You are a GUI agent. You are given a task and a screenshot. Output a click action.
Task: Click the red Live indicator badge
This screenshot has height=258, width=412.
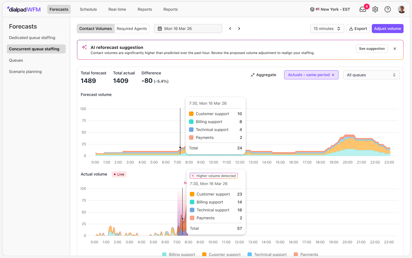pyautogui.click(x=119, y=174)
